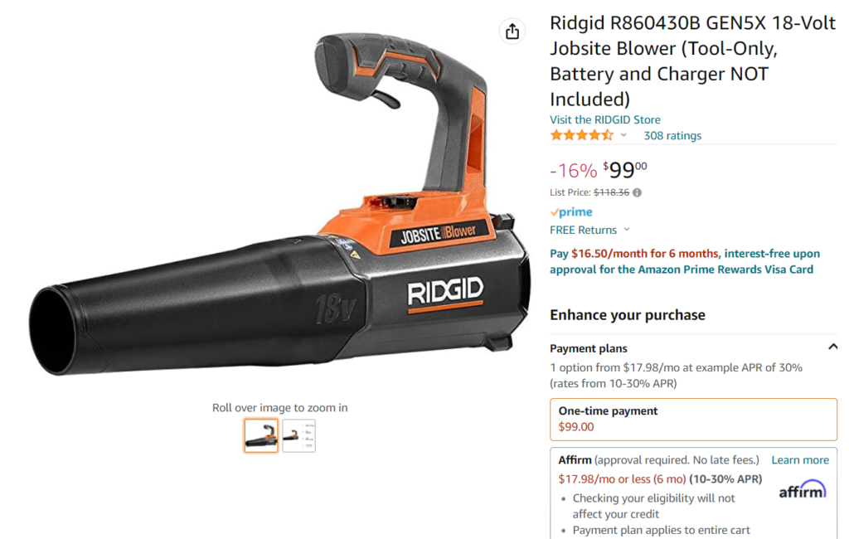Click the $99.00 current price
Screen dimensions: 849x539
(625, 170)
